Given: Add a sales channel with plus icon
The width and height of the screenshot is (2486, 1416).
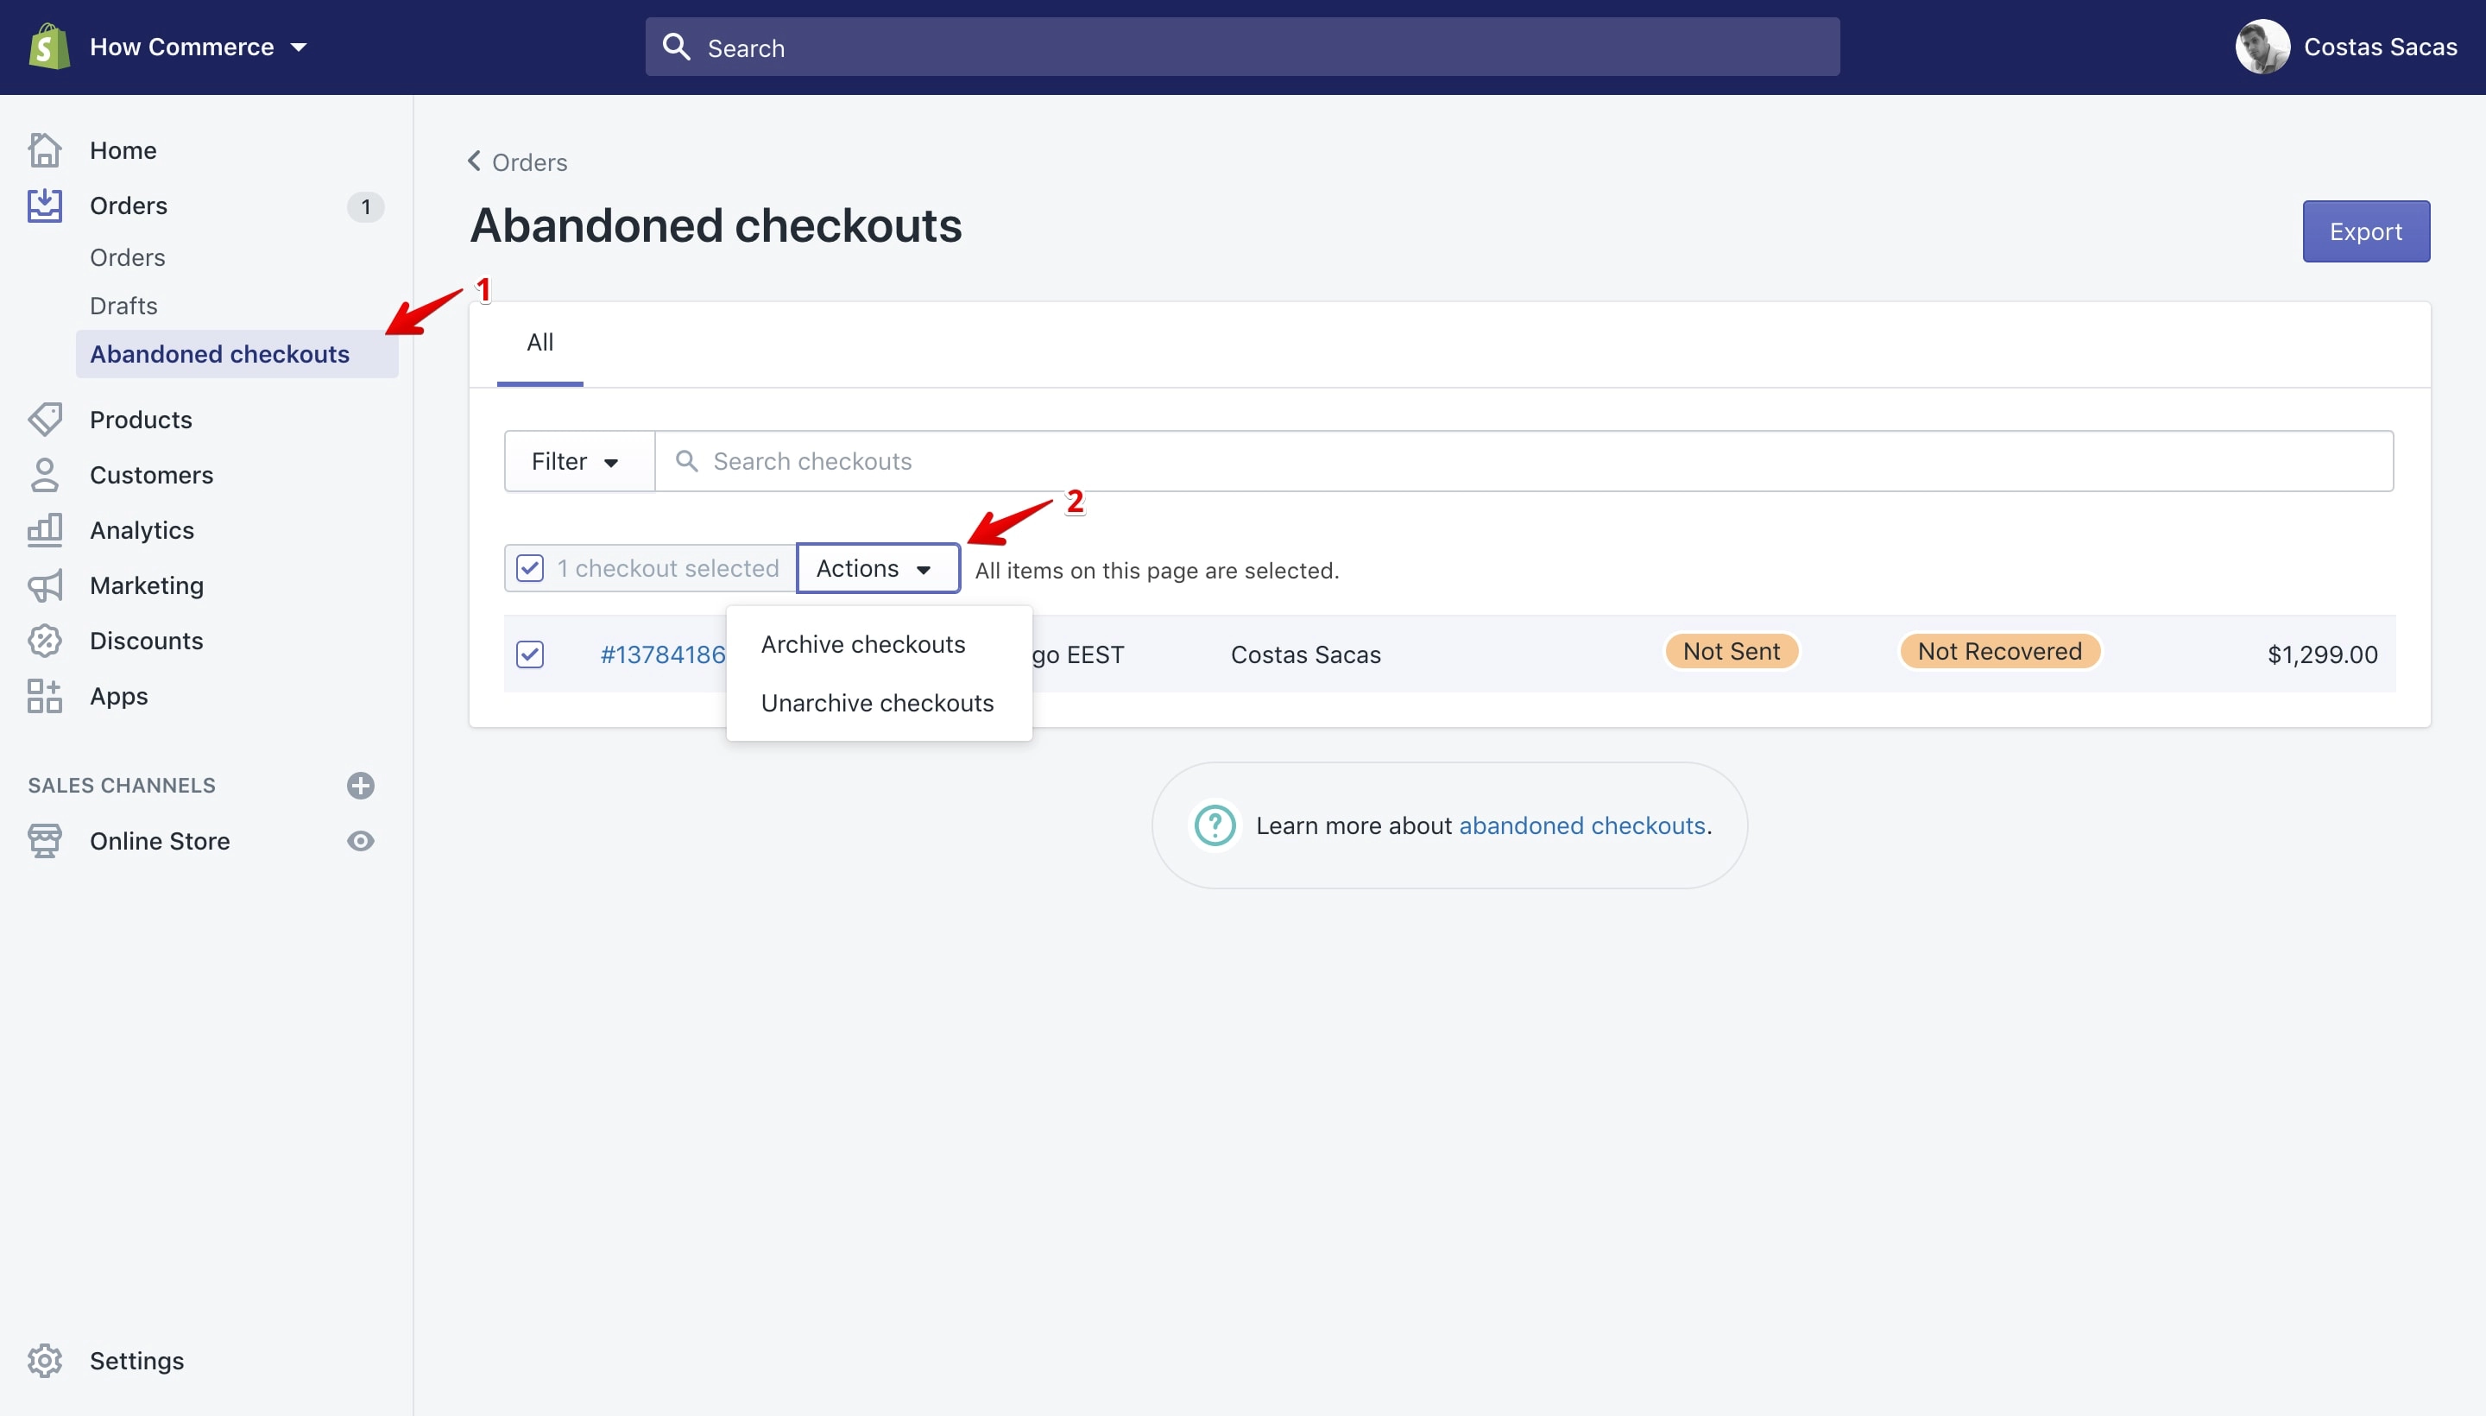Looking at the screenshot, I should (x=361, y=786).
